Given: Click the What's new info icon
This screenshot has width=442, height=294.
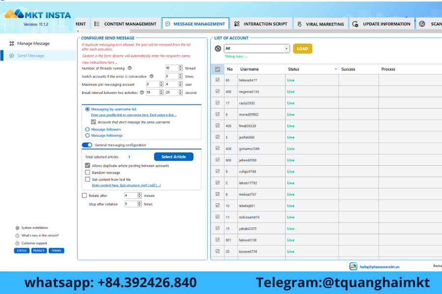Looking at the screenshot, I should click(17, 236).
